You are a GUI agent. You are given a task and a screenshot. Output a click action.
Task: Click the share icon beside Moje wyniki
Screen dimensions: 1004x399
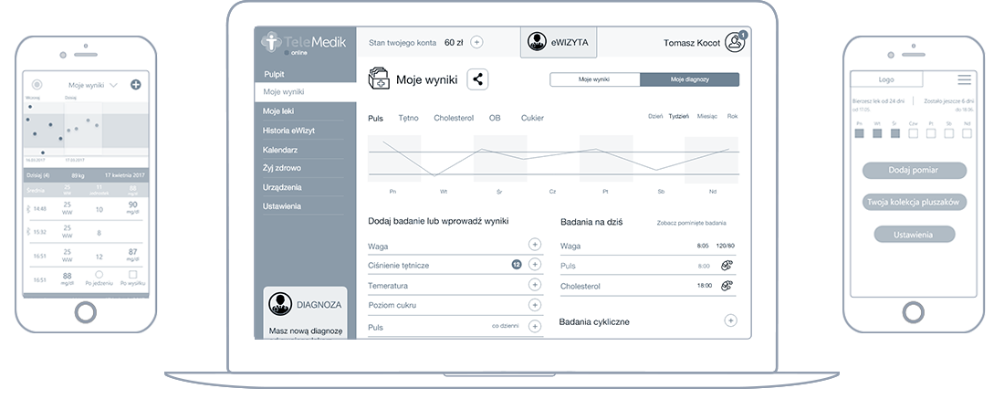pos(477,79)
